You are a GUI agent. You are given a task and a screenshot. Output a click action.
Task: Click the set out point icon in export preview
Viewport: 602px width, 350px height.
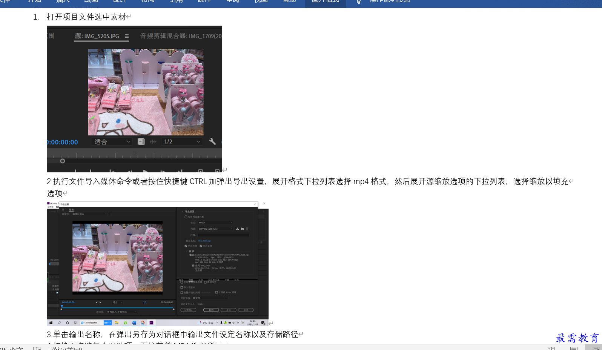coord(100,302)
